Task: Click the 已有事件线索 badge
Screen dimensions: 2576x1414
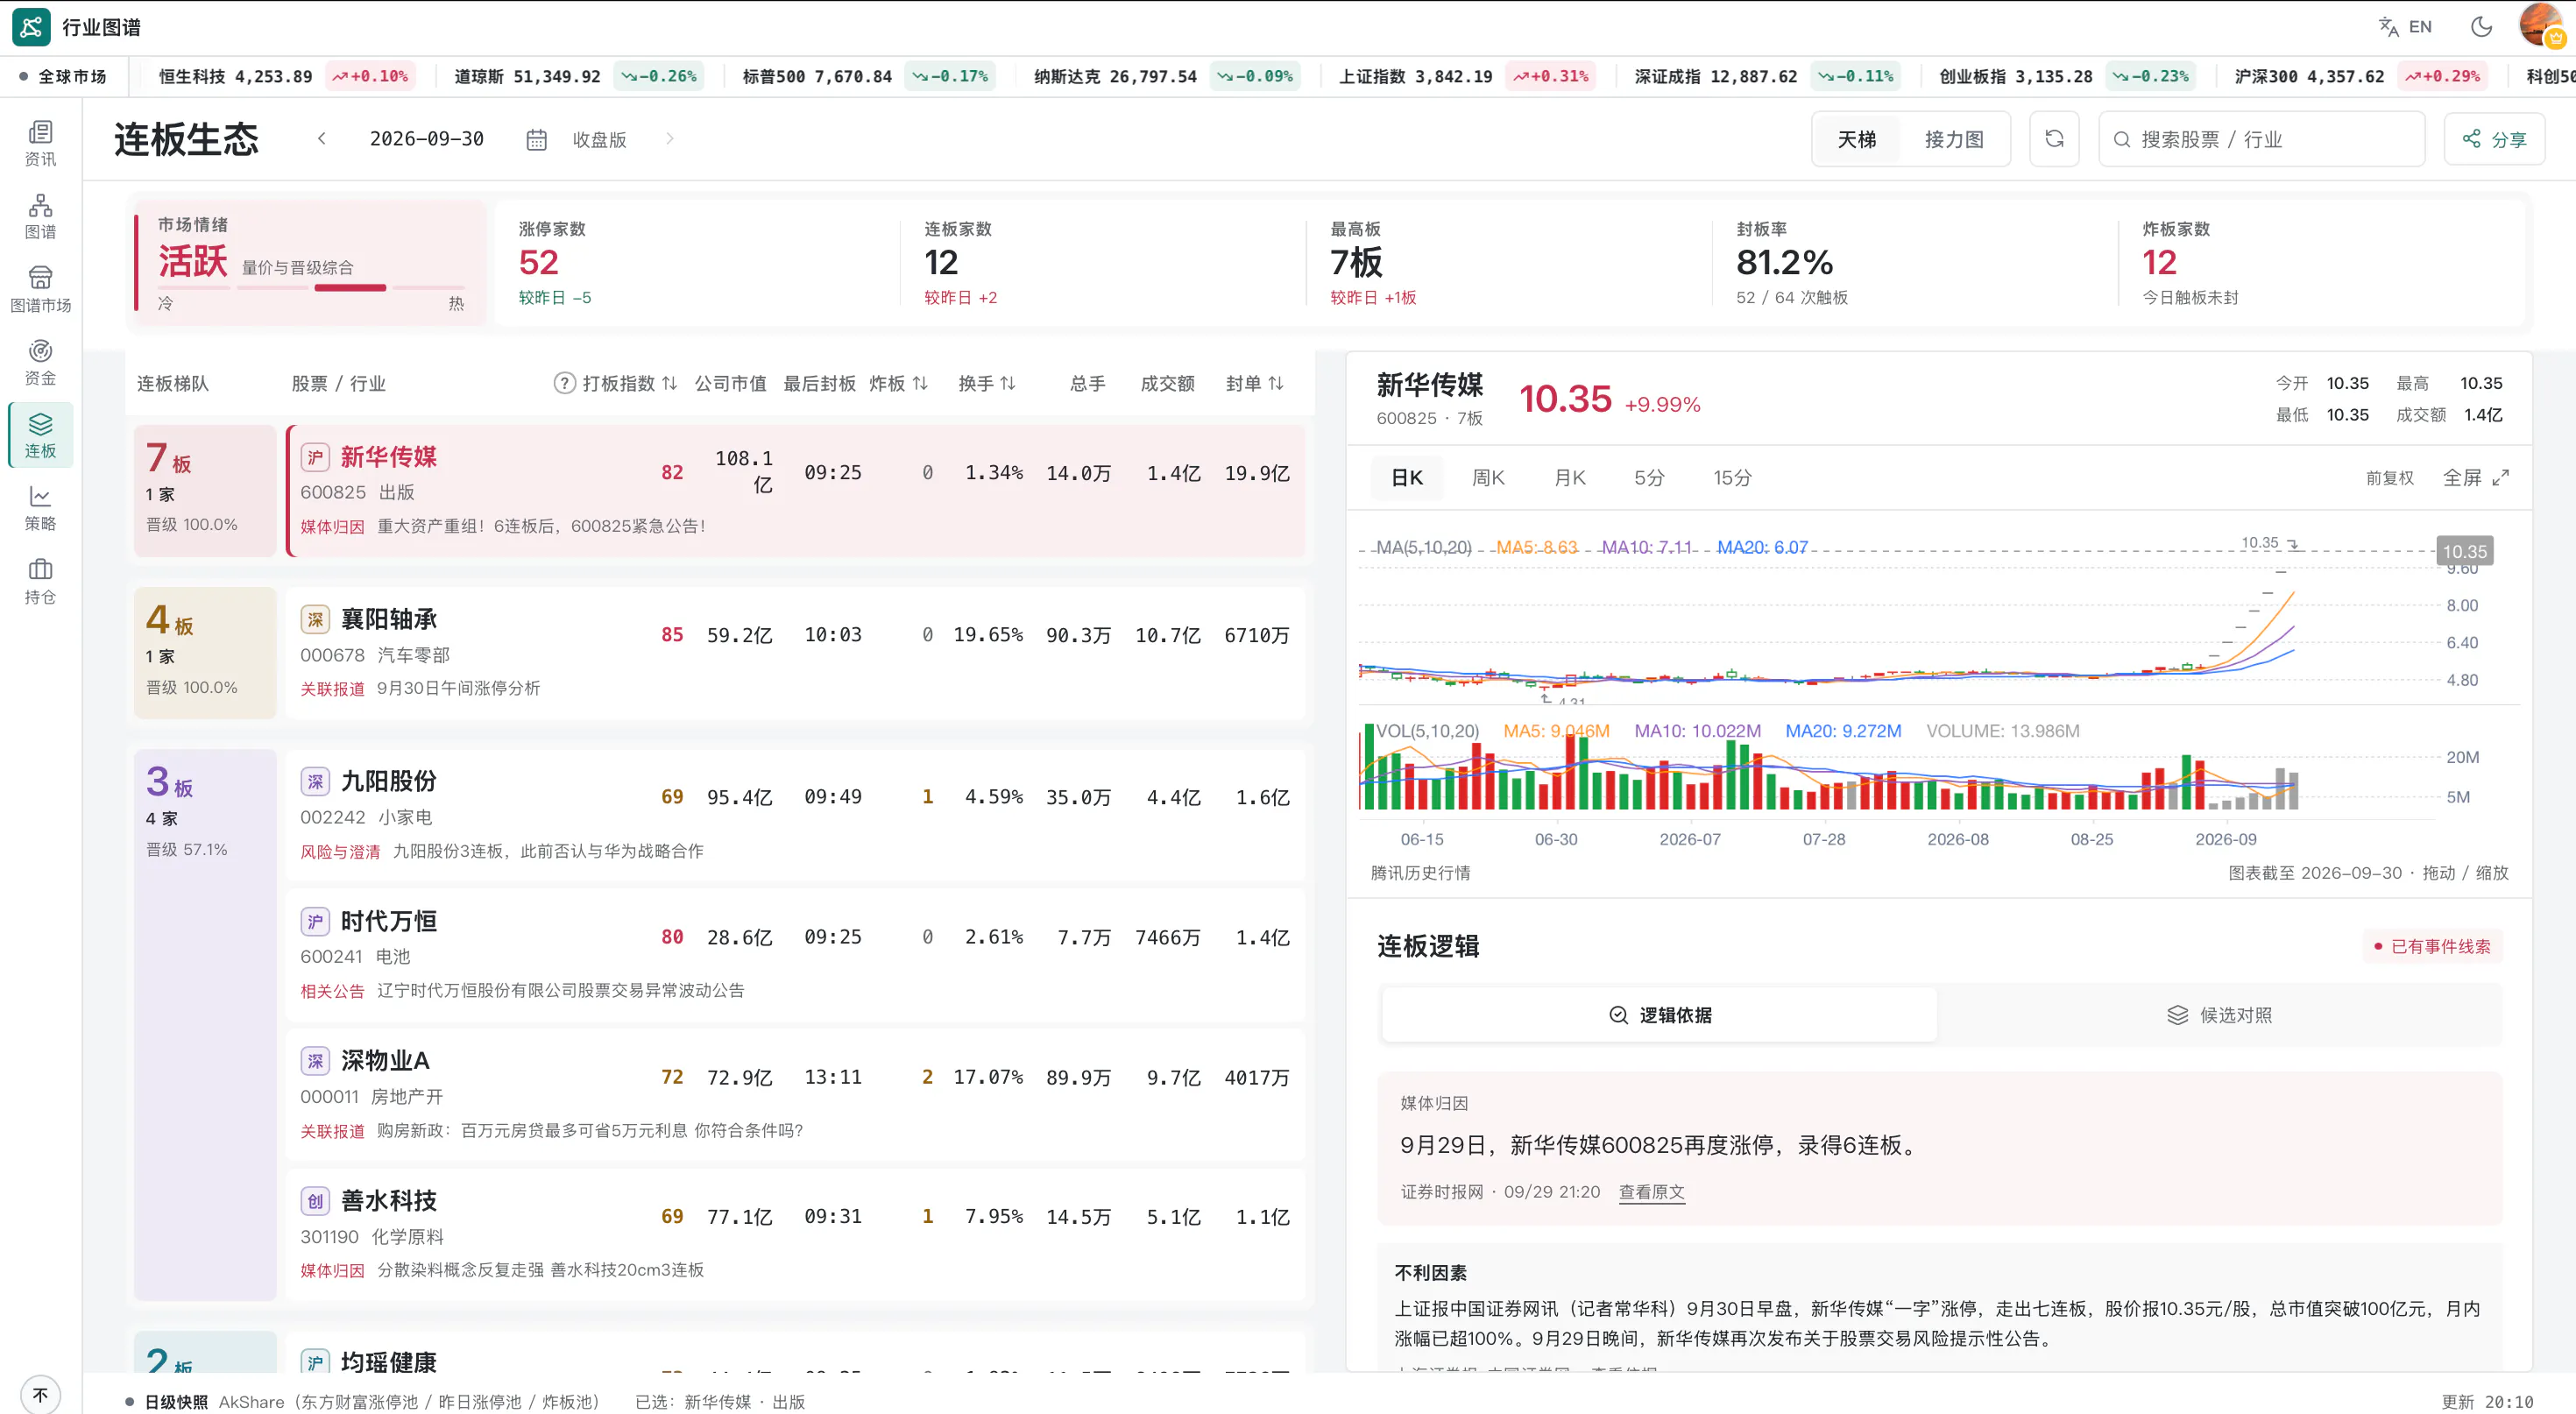Action: pyautogui.click(x=2432, y=946)
